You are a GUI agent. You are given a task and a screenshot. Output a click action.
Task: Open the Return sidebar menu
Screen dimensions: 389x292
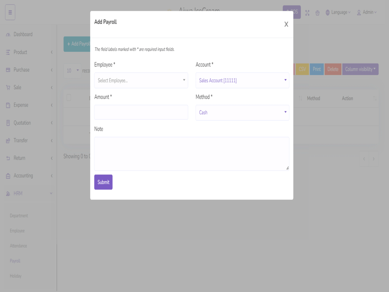(x=29, y=158)
